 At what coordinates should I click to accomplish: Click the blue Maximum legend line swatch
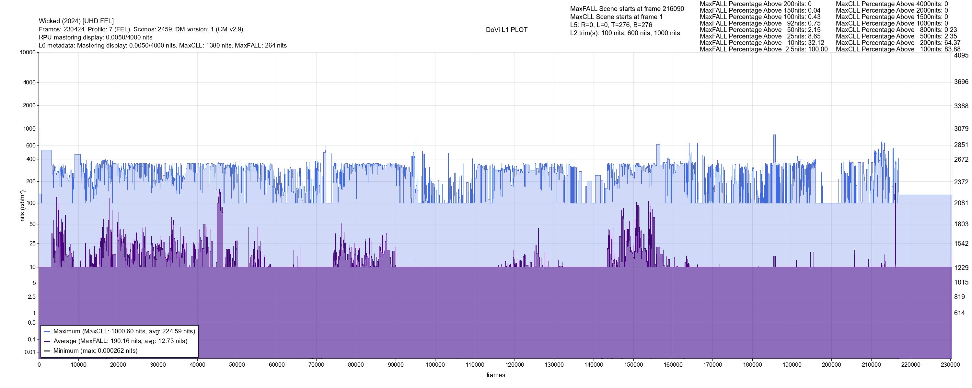pos(47,331)
